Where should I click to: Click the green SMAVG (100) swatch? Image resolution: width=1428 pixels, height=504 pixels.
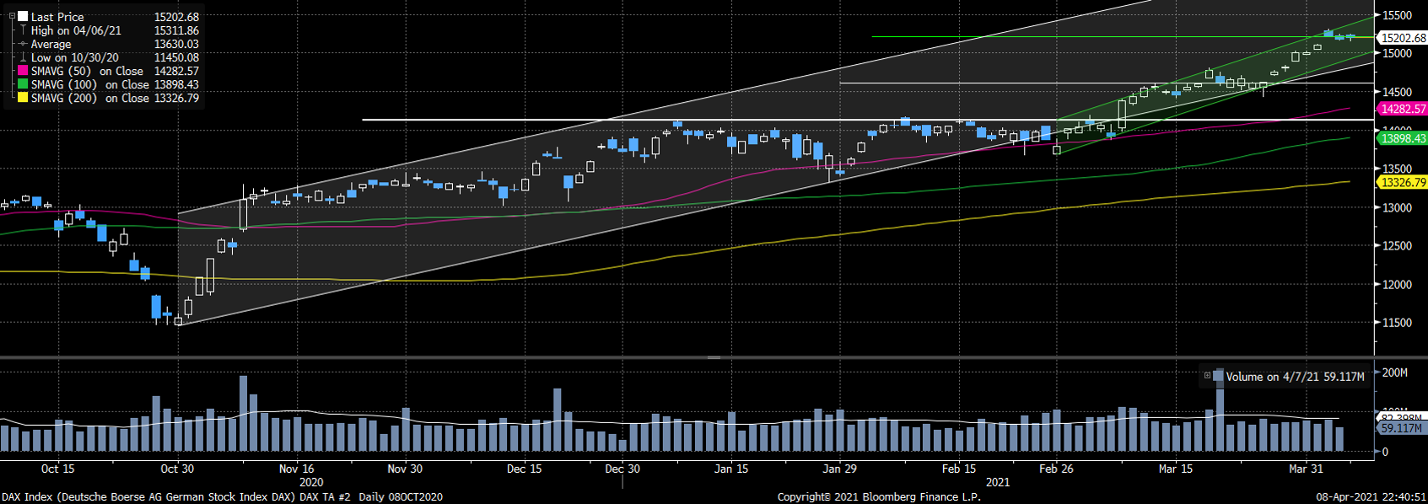pos(23,84)
